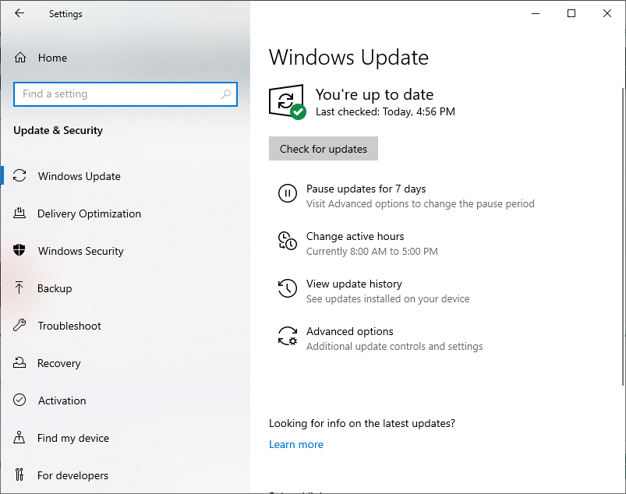Open the Recovery section
The height and width of the screenshot is (494, 626).
coord(59,363)
